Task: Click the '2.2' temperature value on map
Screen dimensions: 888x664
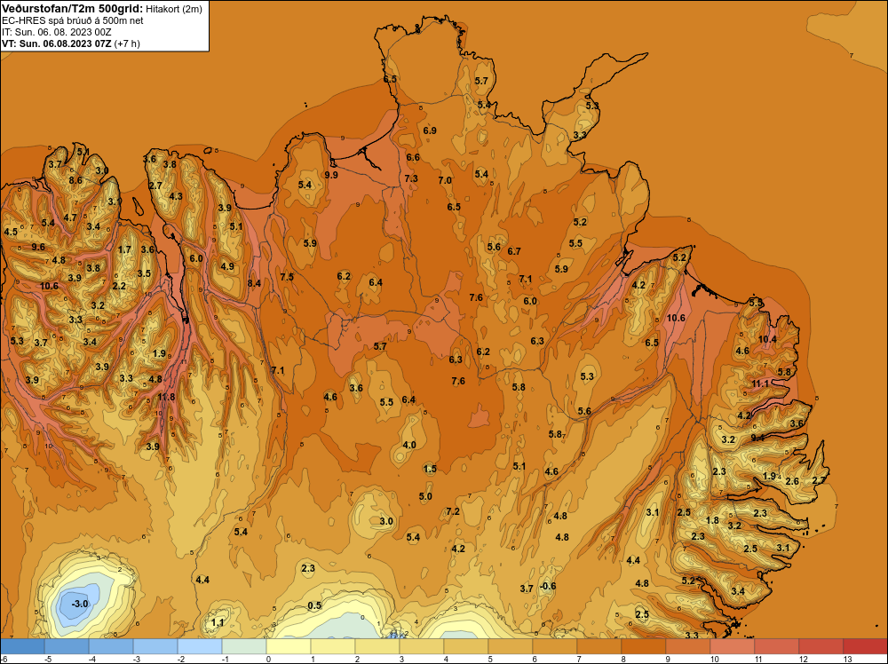Action: 119,287
